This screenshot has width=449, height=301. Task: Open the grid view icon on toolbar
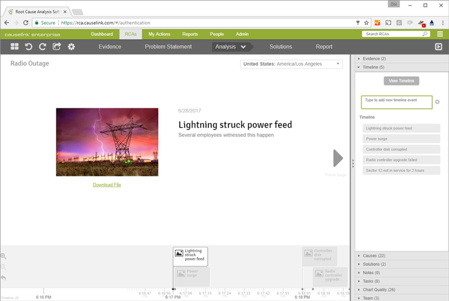pyautogui.click(x=15, y=46)
